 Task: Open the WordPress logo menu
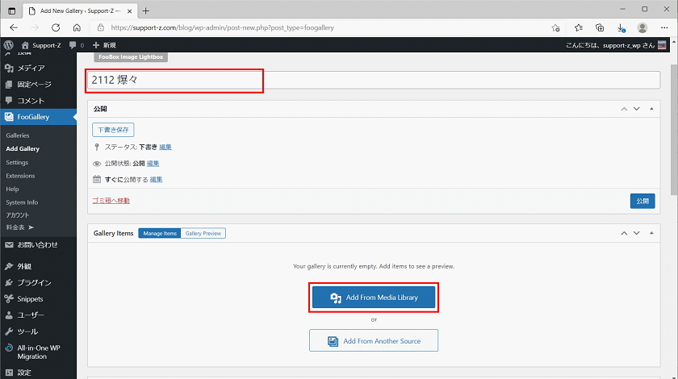click(8, 45)
